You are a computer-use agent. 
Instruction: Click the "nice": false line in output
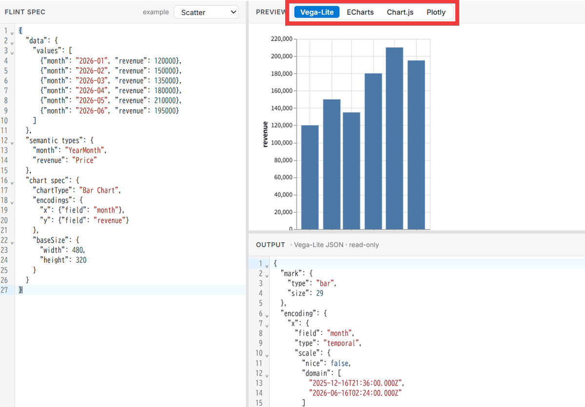[326, 363]
